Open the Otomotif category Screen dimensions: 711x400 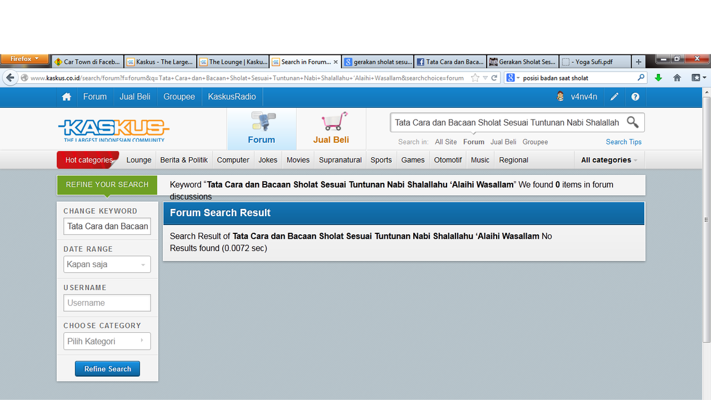click(448, 160)
